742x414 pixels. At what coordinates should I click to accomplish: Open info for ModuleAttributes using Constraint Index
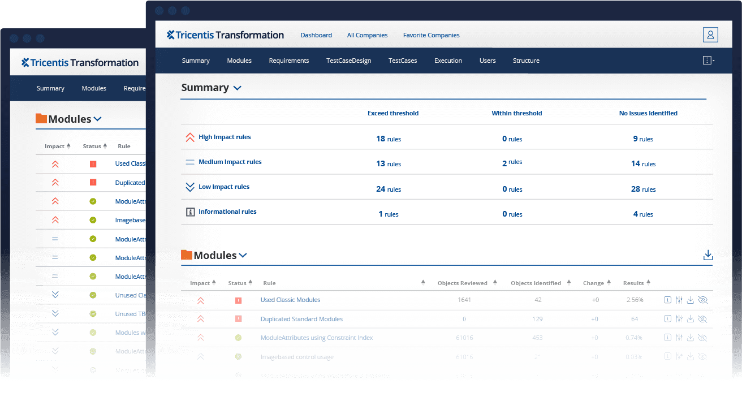tap(667, 338)
